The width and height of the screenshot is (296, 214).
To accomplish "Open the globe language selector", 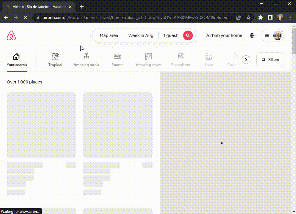I will tap(252, 35).
